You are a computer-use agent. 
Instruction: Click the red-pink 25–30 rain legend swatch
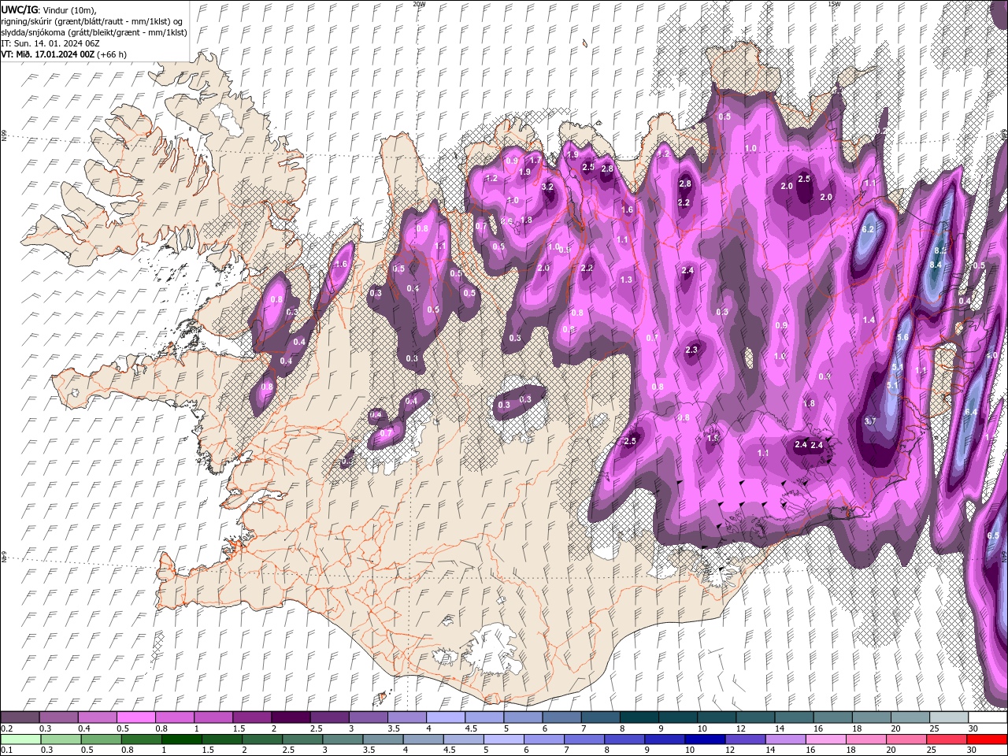tap(948, 739)
